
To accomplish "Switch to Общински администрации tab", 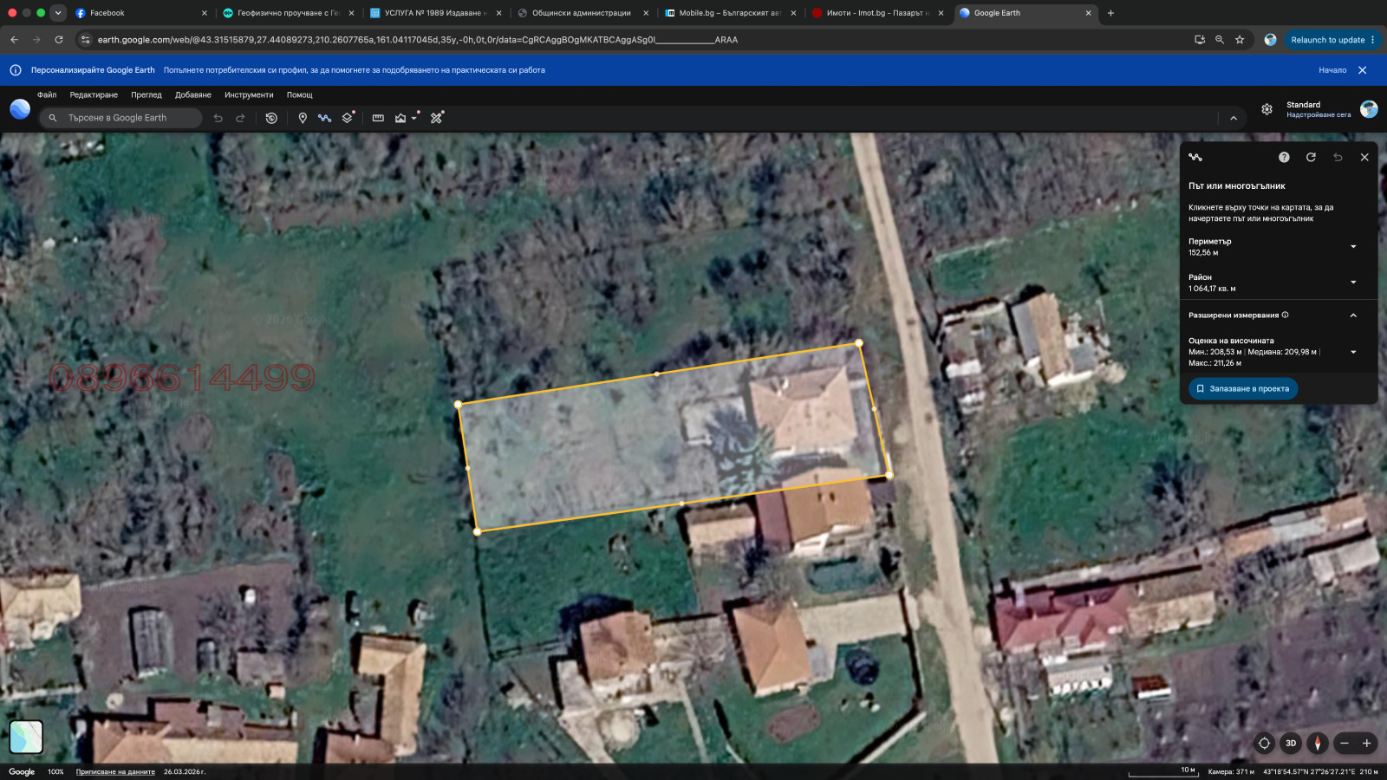I will [581, 13].
